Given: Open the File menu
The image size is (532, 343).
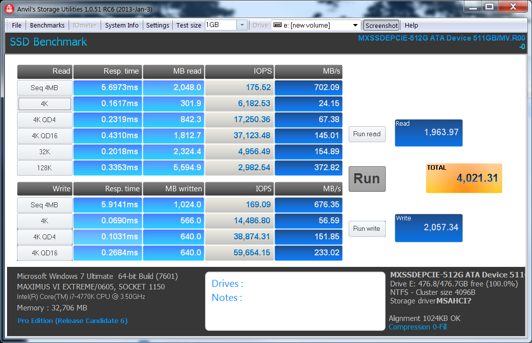Looking at the screenshot, I should [17, 25].
